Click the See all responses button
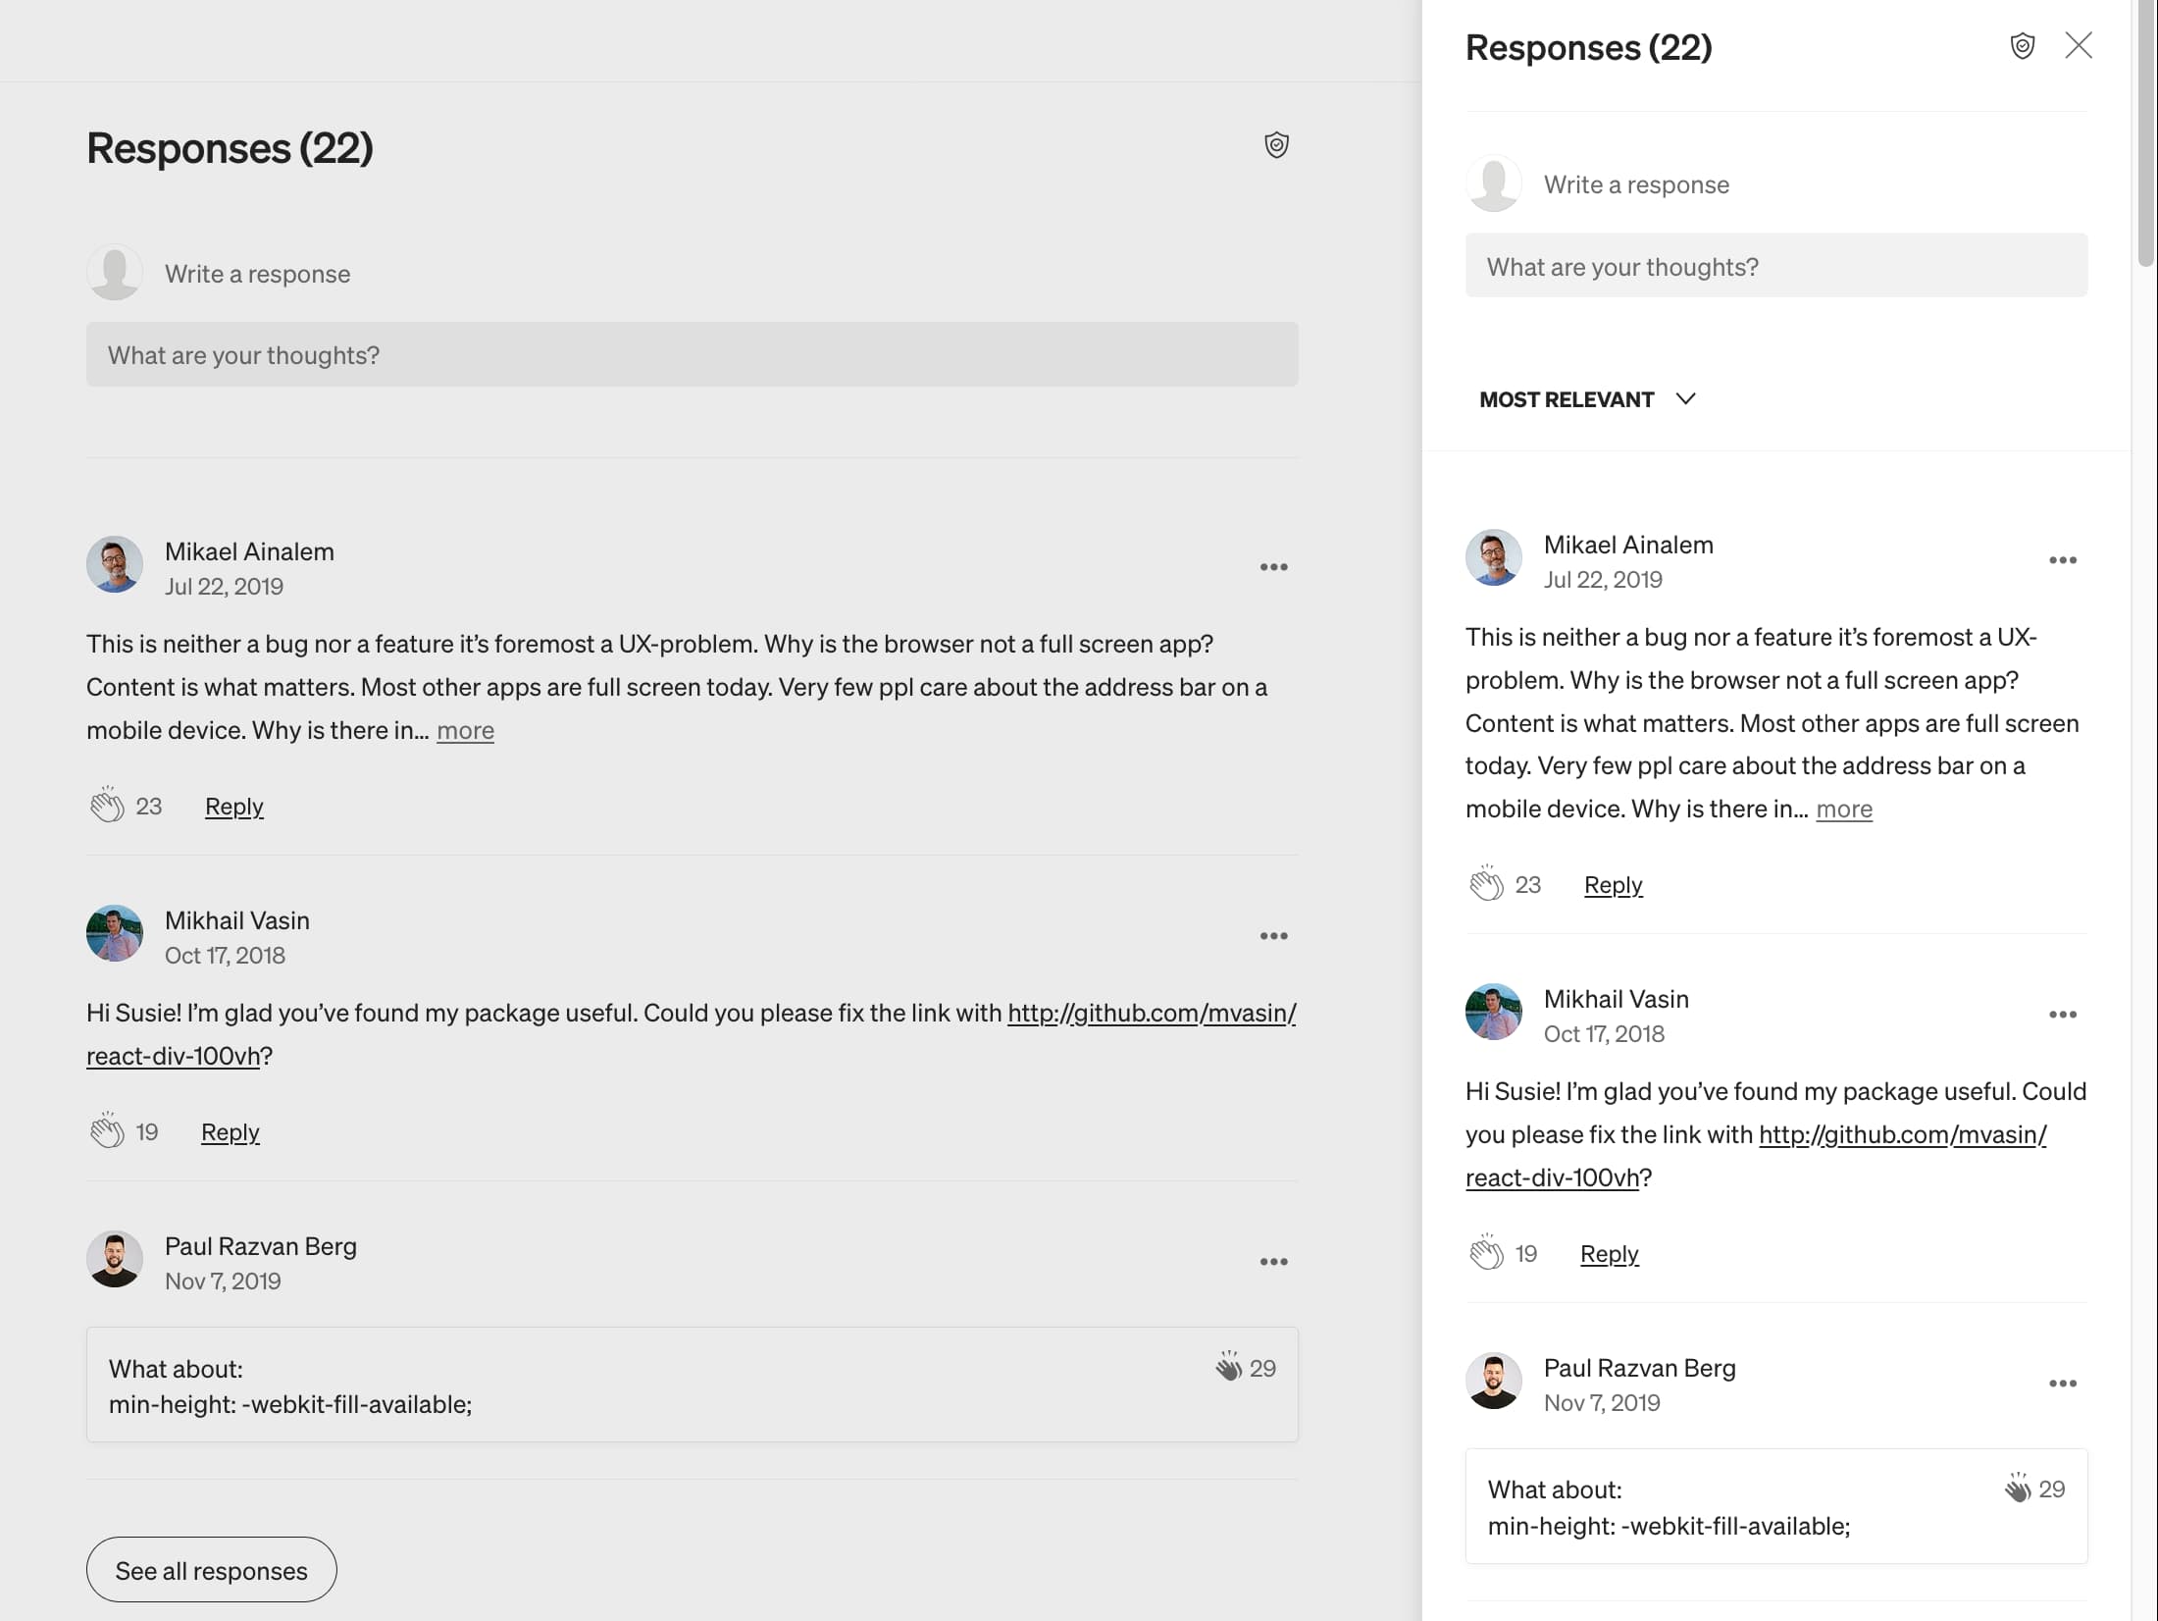This screenshot has height=1621, width=2158. pos(212,1570)
